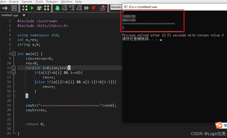
Task: Open the MinGW compiler set dropdown
Action: click(116, 7)
